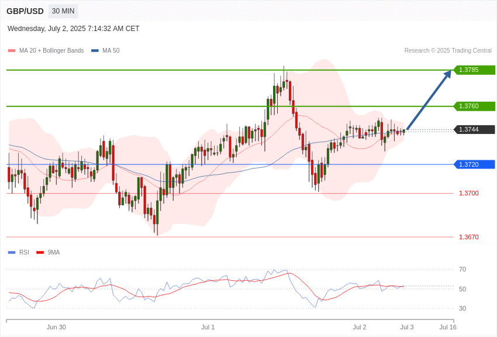This screenshot has height=337, width=497.
Task: Click the Jun 30 date axis label
Action: (x=56, y=327)
